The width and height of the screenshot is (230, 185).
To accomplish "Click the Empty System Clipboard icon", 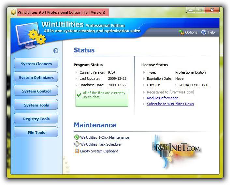I will (x=77, y=151).
